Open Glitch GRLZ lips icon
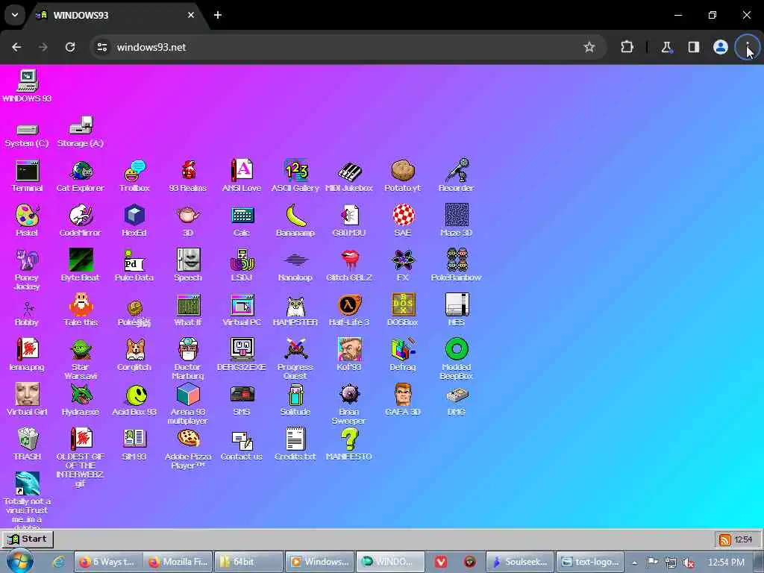This screenshot has width=764, height=573. pos(349,260)
